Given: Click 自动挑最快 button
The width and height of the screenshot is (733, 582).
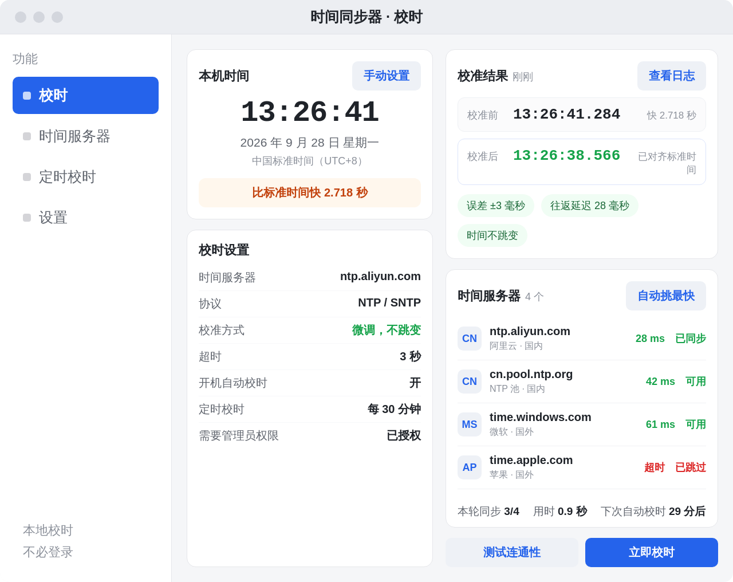Looking at the screenshot, I should [666, 296].
